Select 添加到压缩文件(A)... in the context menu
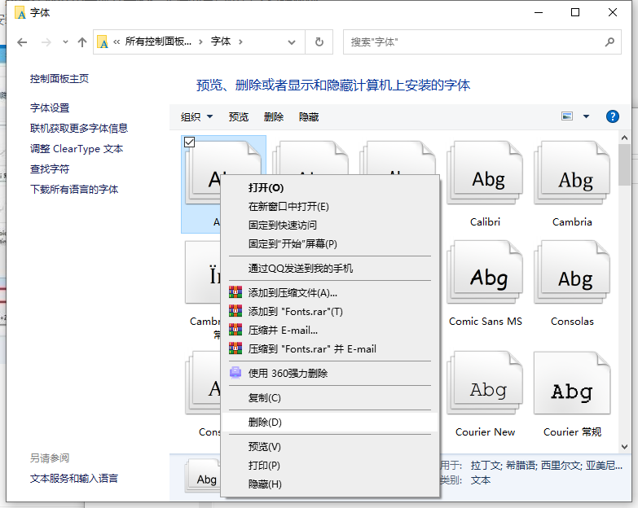The width and height of the screenshot is (638, 508). [x=293, y=293]
